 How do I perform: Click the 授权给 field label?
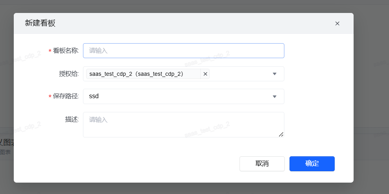click(68, 74)
